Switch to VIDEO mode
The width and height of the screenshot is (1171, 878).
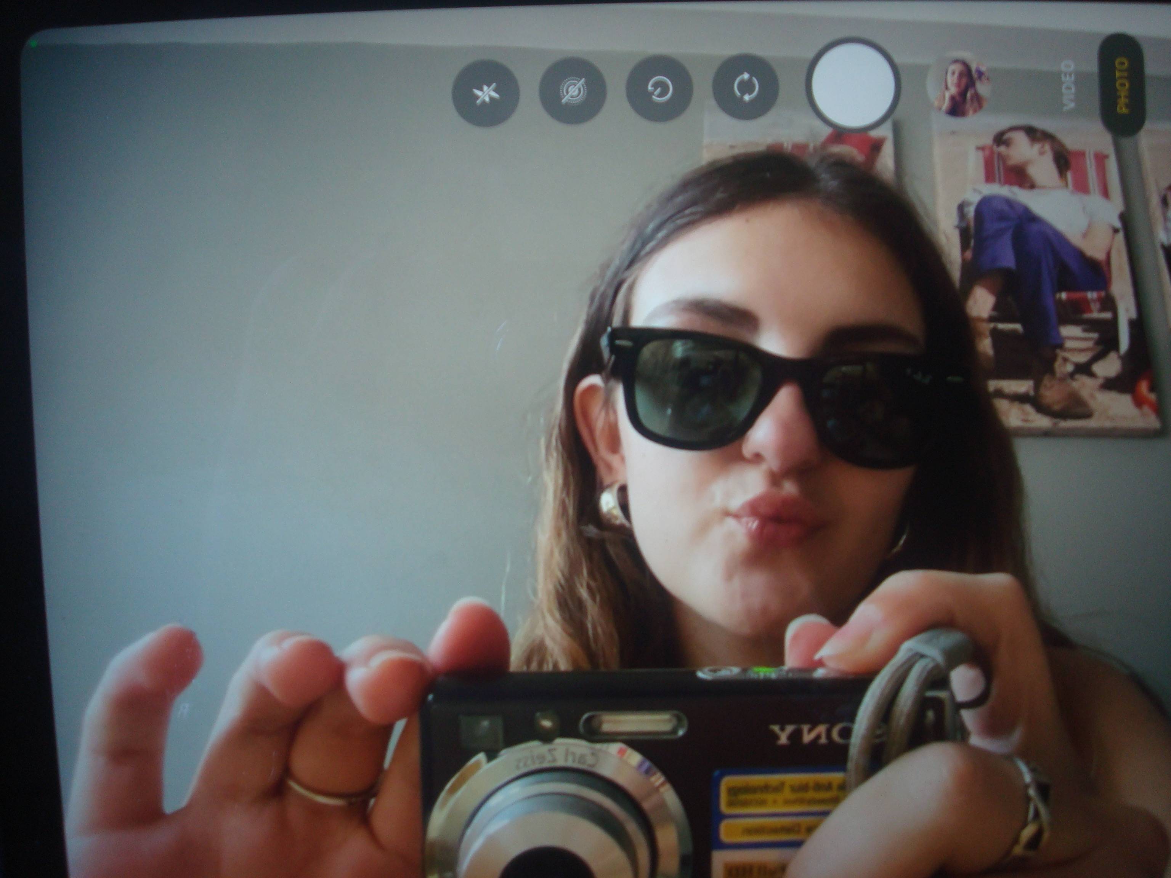click(x=1069, y=85)
